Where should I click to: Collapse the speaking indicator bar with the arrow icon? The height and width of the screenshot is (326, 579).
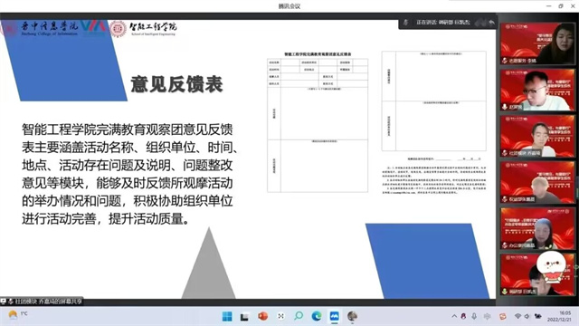pyautogui.click(x=491, y=23)
